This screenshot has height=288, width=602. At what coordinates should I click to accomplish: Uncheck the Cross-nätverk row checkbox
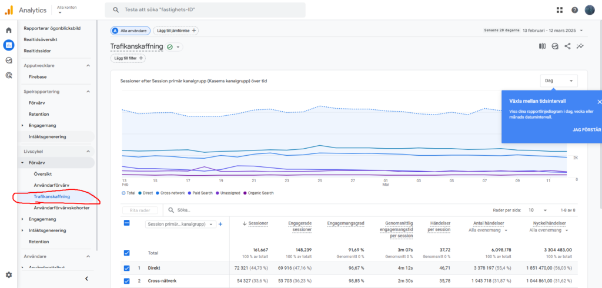[127, 281]
